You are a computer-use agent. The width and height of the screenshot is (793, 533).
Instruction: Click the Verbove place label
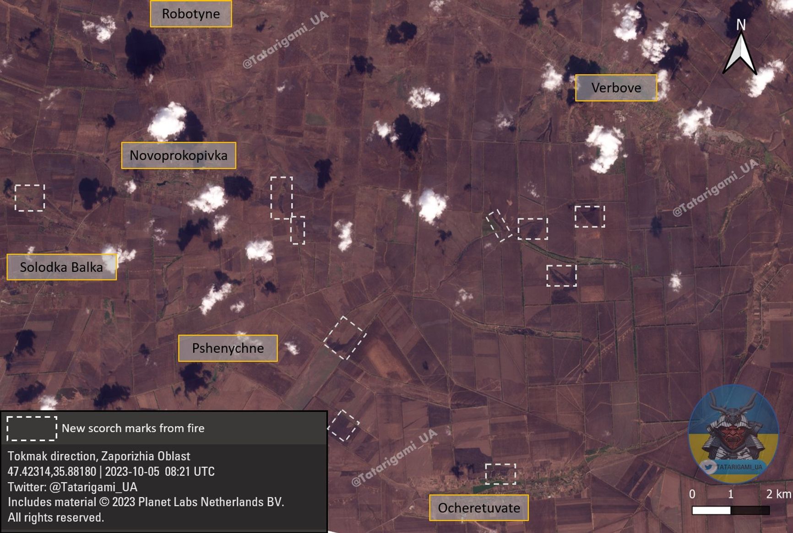coord(616,88)
